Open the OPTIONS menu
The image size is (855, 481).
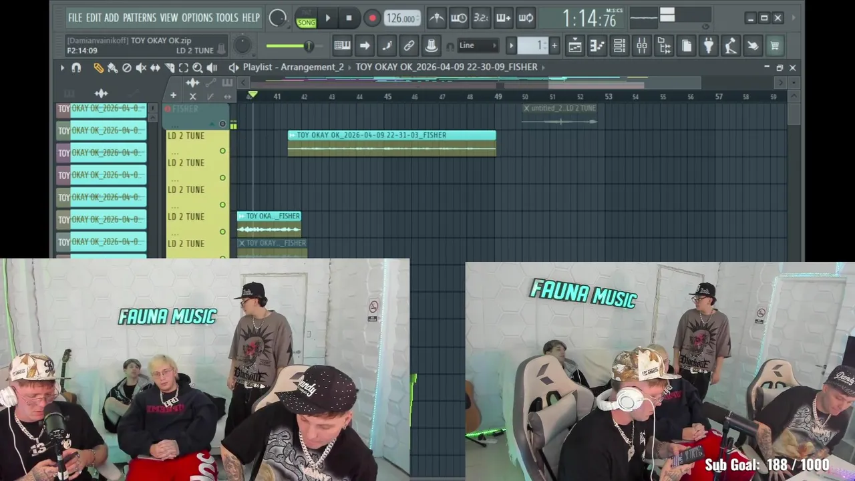(197, 18)
